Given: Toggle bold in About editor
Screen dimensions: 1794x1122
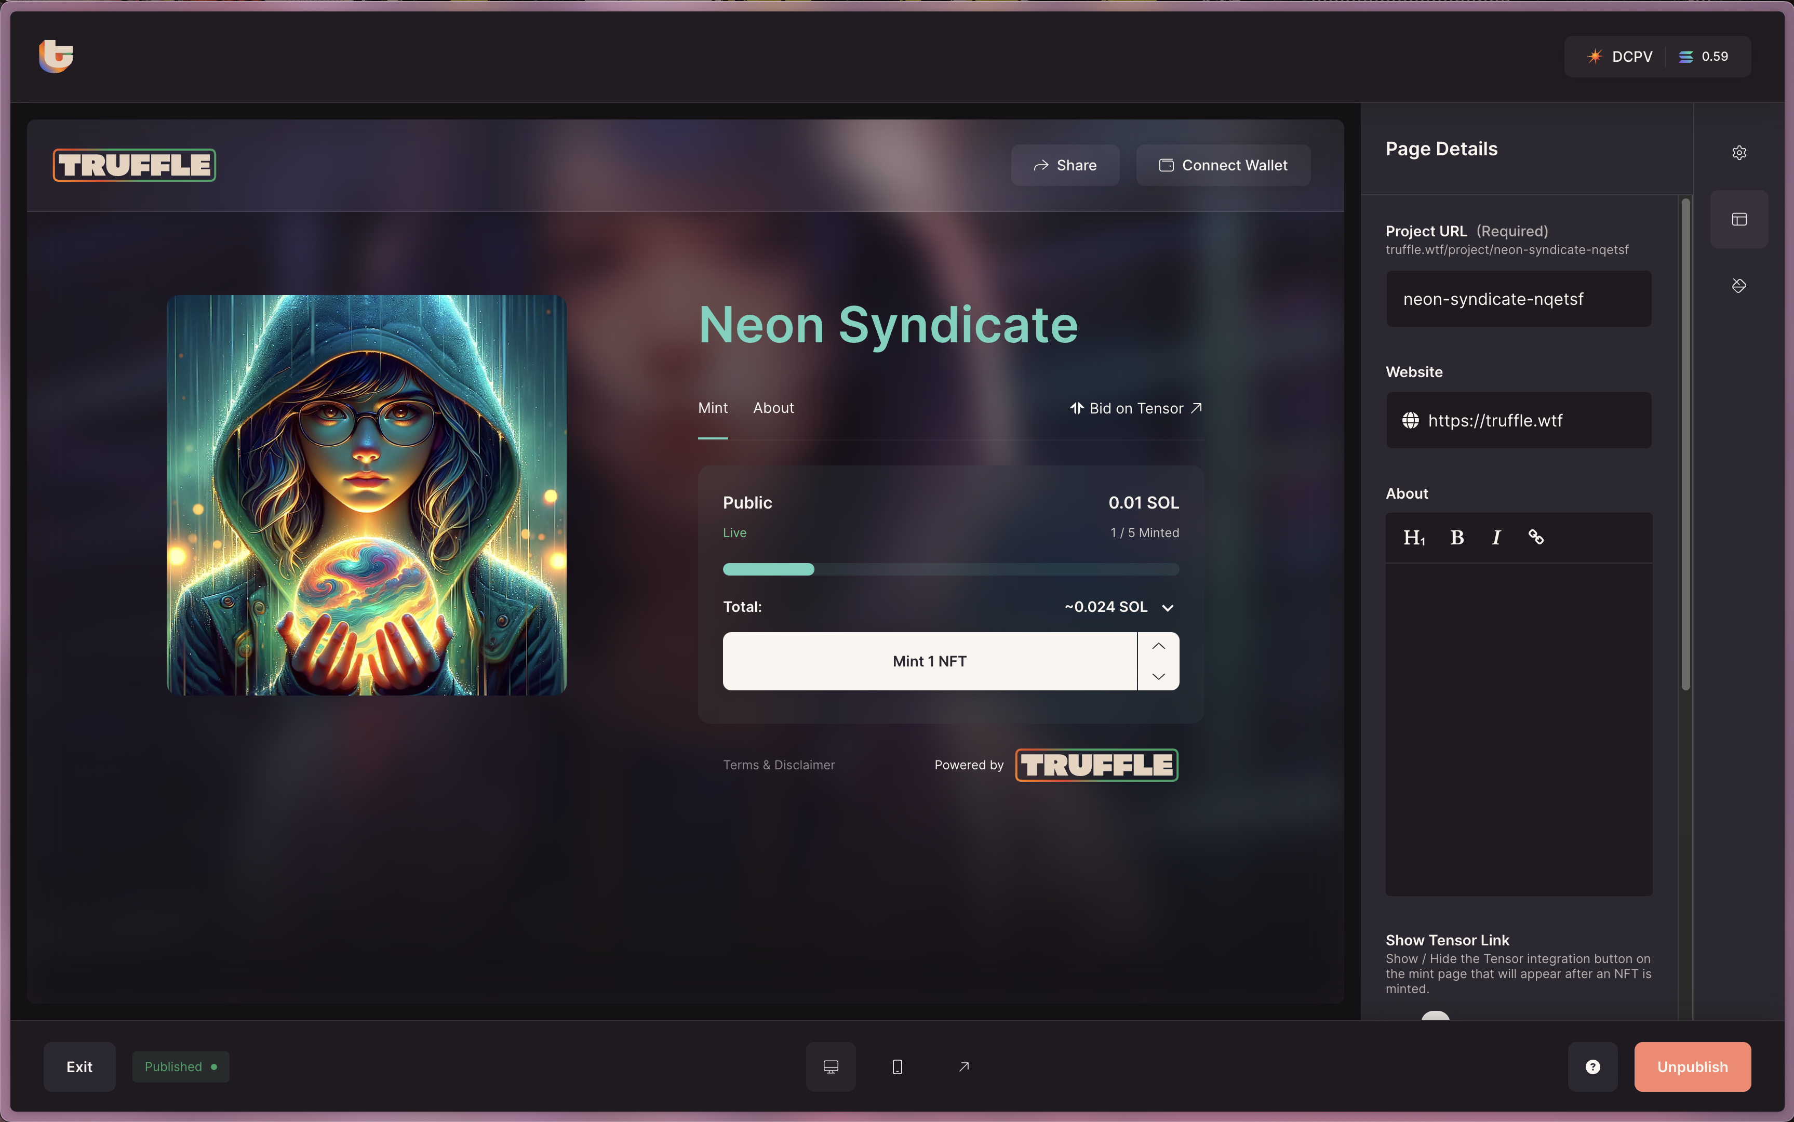Looking at the screenshot, I should tap(1456, 537).
